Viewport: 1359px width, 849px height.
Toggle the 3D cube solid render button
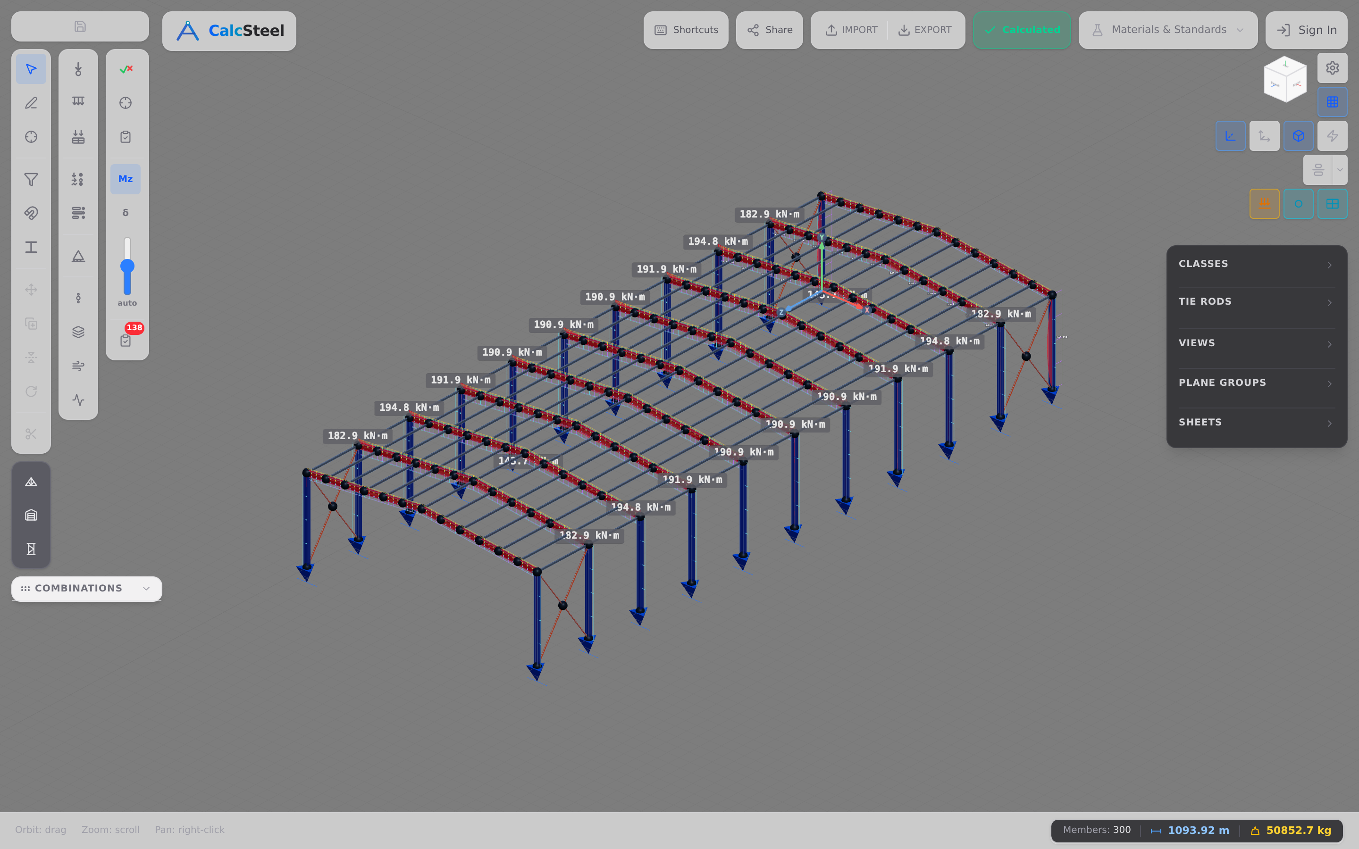(1298, 136)
